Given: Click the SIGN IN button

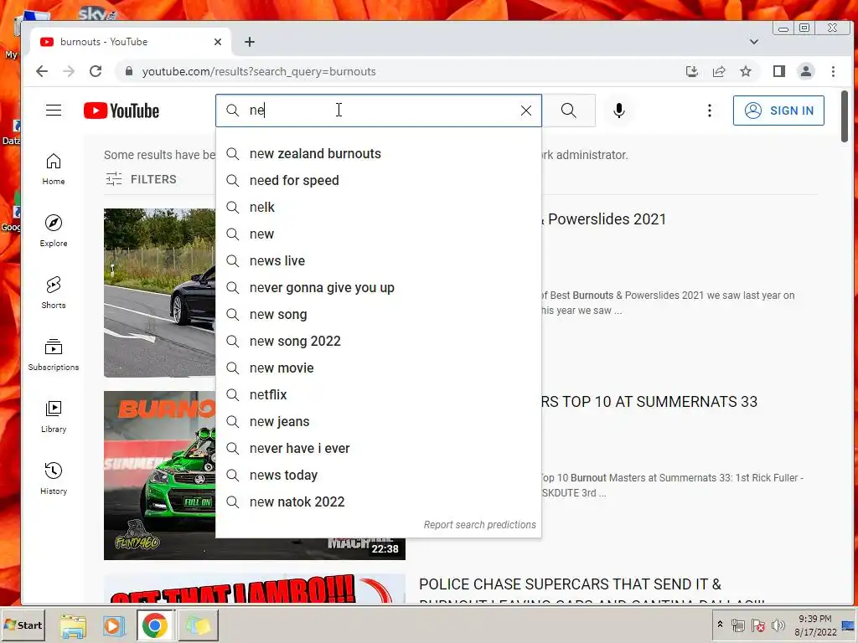Looking at the screenshot, I should (778, 111).
